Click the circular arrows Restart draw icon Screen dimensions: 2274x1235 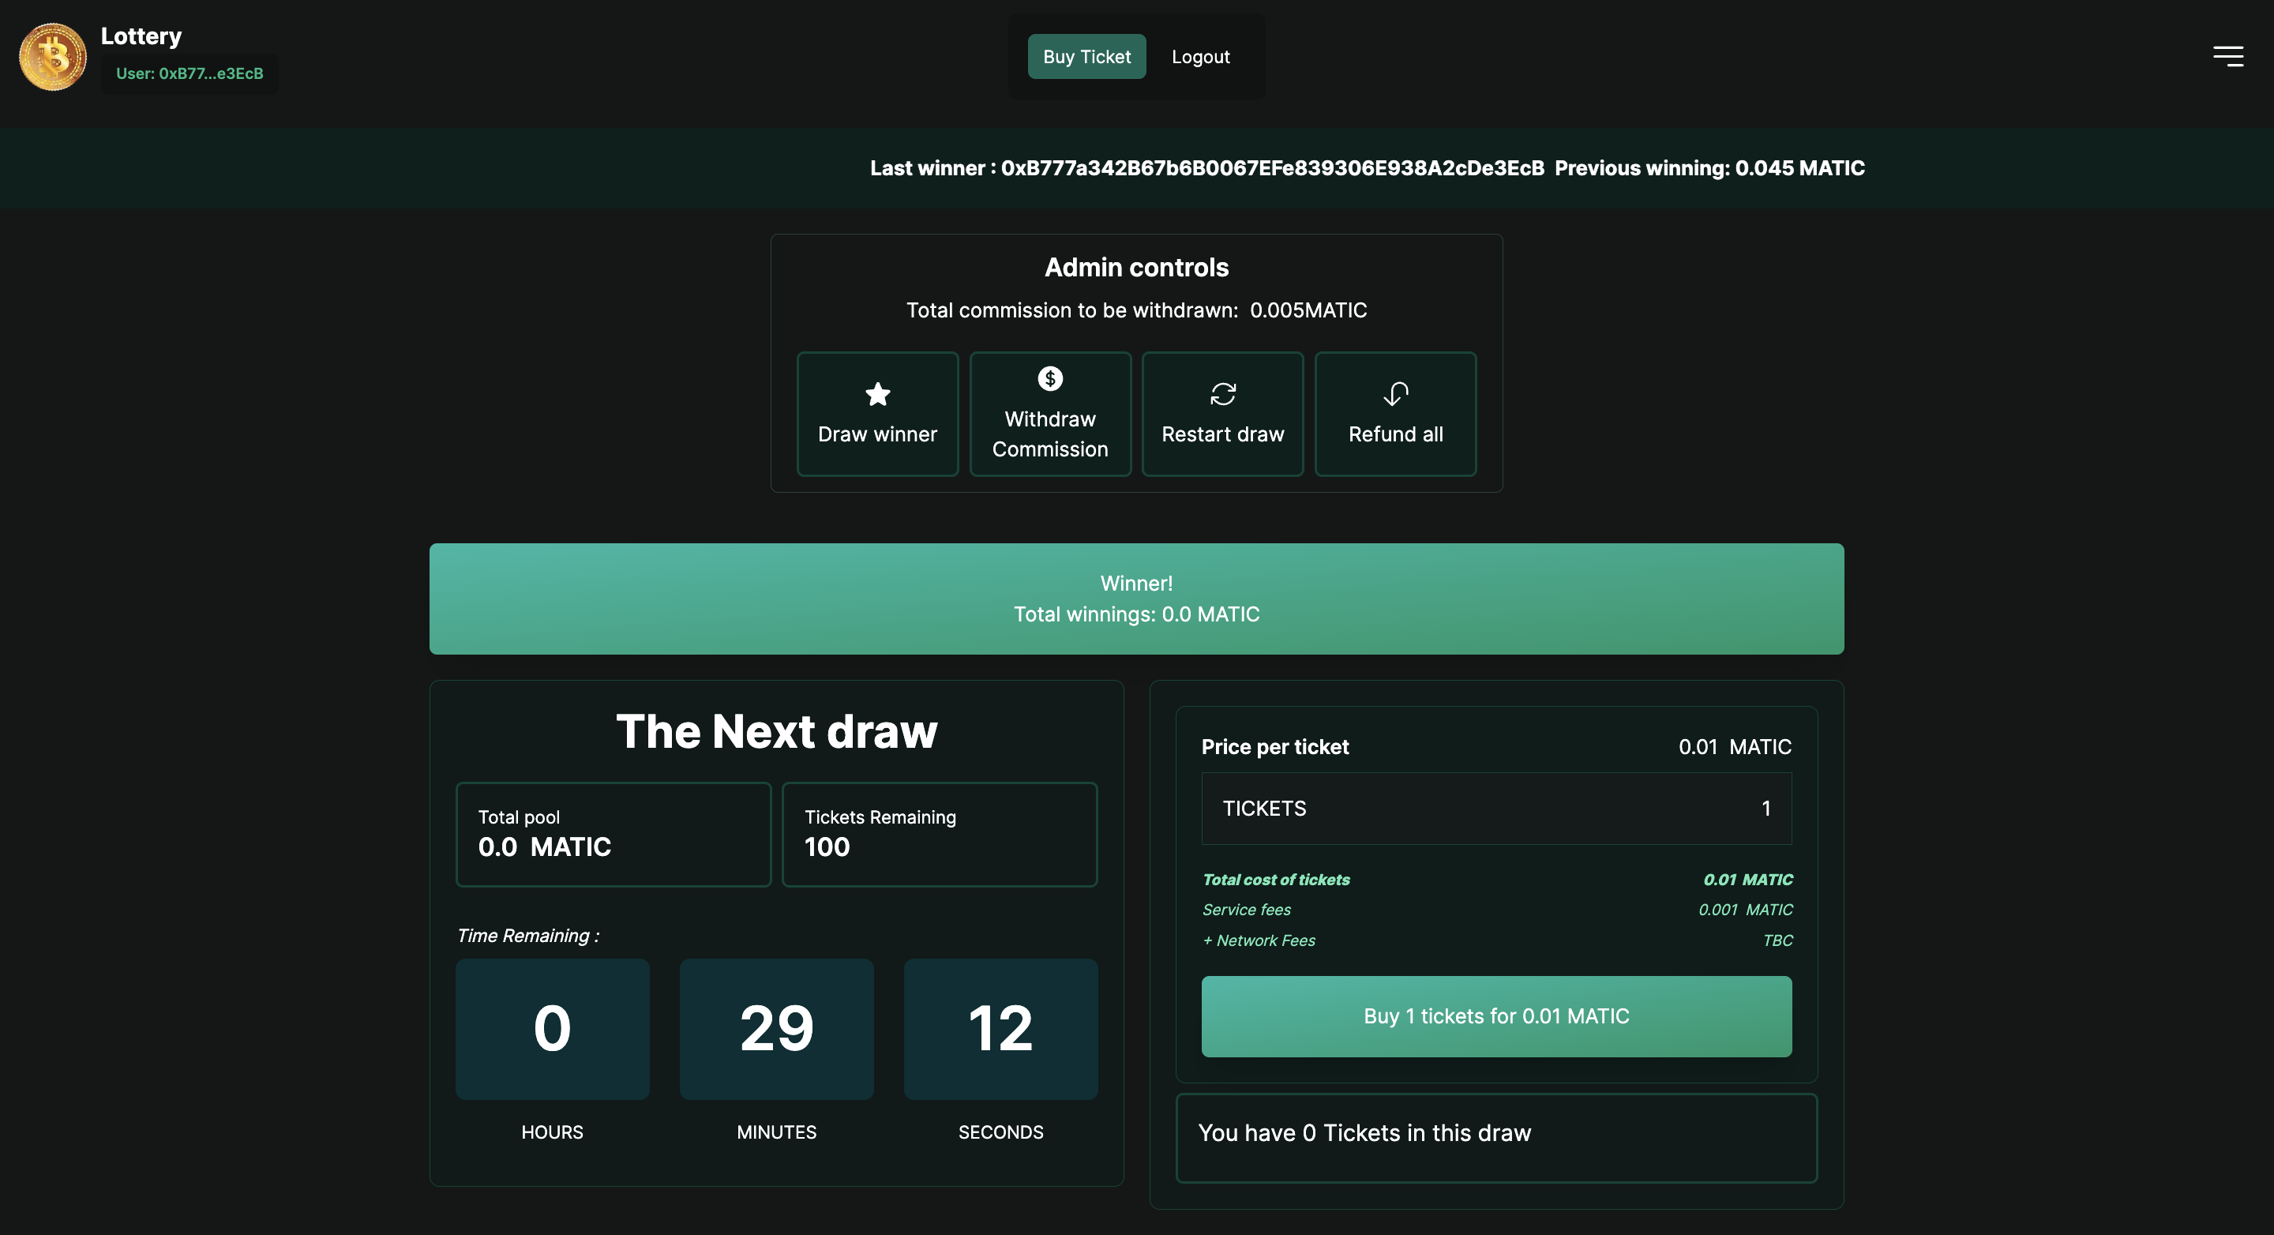(1222, 394)
